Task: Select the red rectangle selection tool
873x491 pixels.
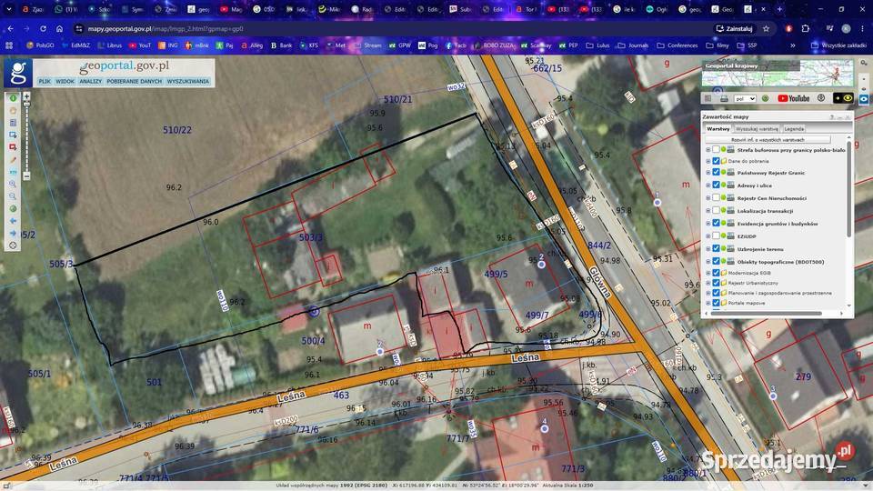Action: point(13,147)
